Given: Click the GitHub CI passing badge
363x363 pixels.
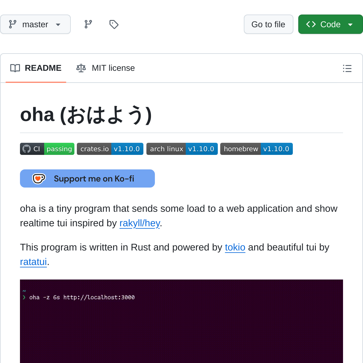Looking at the screenshot, I should click(x=47, y=149).
